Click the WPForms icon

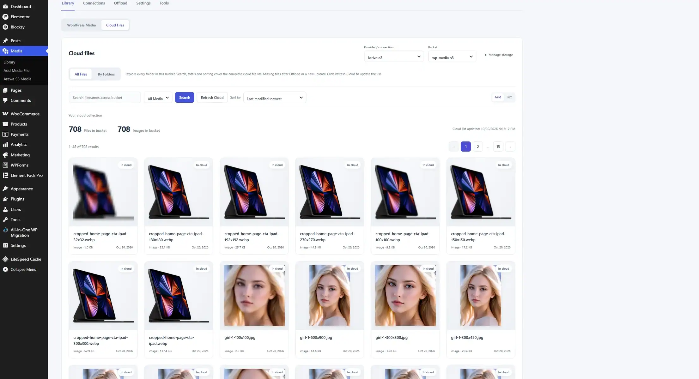pyautogui.click(x=5, y=165)
